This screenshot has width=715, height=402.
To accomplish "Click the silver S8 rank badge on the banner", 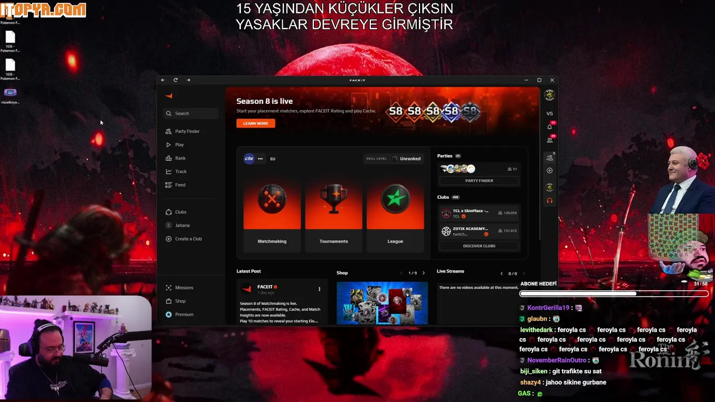I will coord(470,111).
